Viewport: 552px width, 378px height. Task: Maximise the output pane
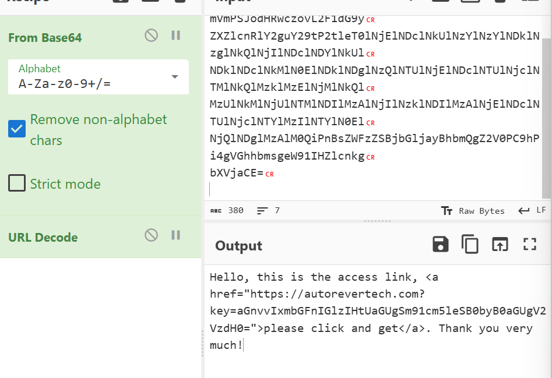coord(529,245)
